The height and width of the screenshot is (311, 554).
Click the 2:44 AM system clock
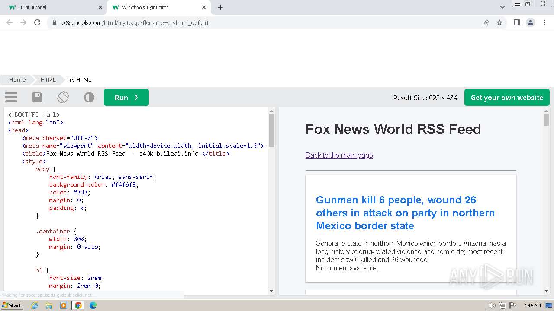pos(532,305)
